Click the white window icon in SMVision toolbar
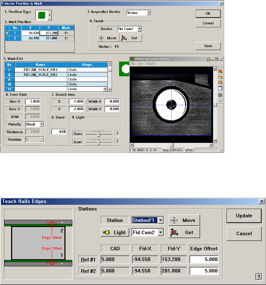This screenshot has width=266, height=285. pos(220,88)
